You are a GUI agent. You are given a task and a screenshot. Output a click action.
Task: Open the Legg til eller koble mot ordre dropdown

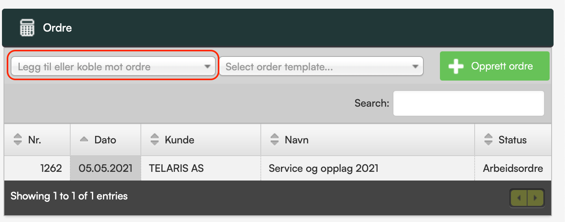113,66
